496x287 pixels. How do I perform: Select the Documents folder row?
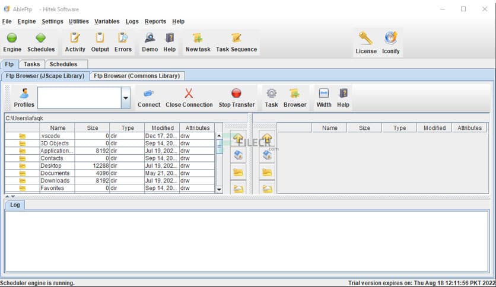[110, 173]
